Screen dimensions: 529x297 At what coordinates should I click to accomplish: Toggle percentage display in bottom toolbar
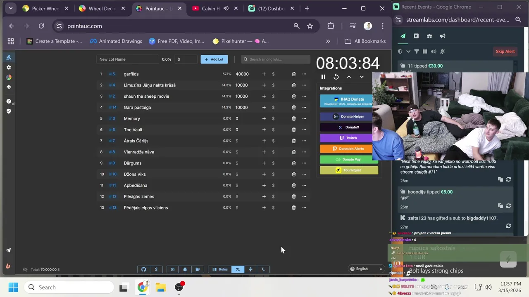click(238, 269)
